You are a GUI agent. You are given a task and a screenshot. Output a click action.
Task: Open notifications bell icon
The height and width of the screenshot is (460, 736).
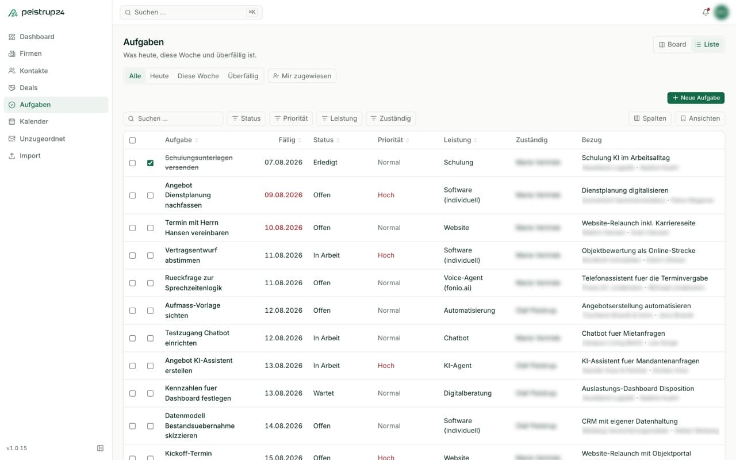[706, 12]
